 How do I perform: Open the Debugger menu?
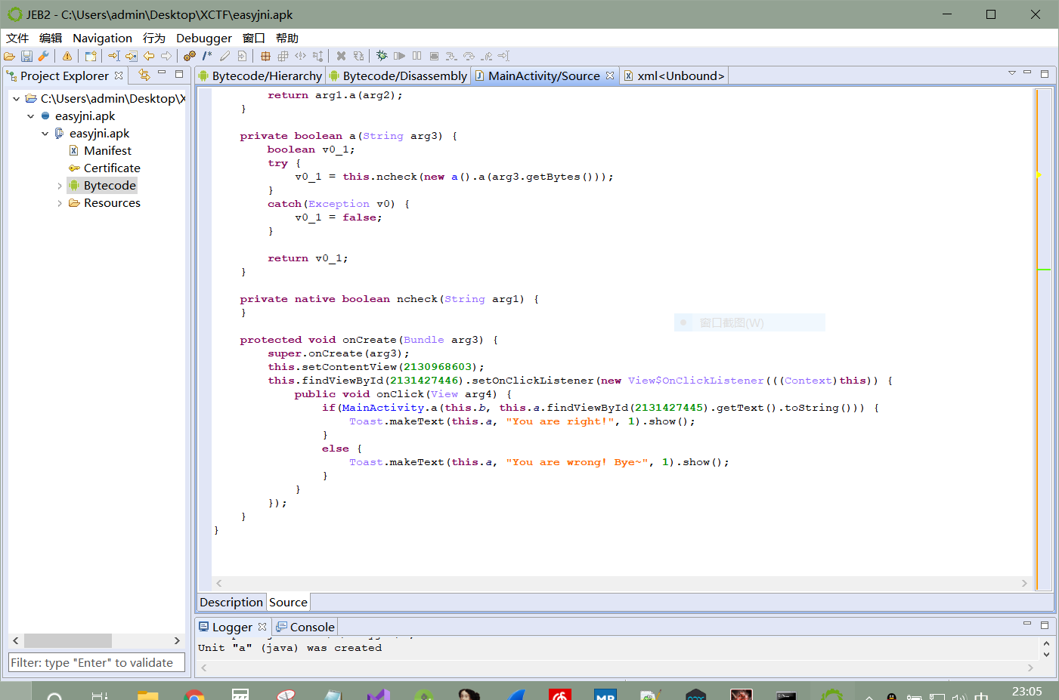pos(204,38)
